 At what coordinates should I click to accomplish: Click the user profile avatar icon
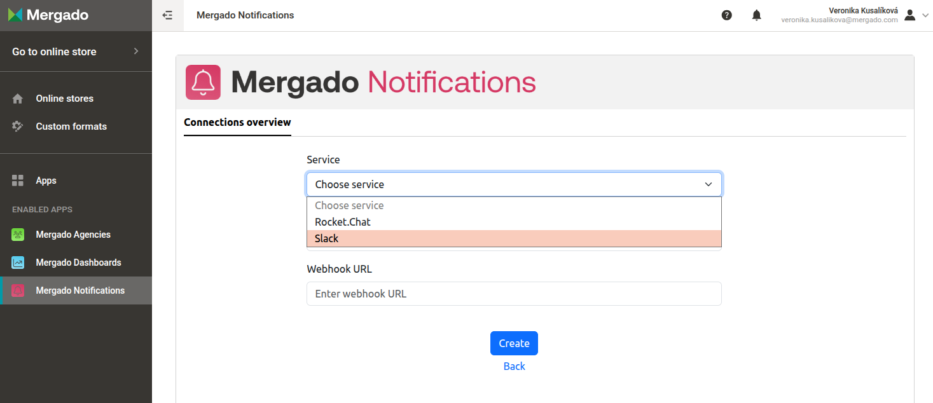[909, 15]
